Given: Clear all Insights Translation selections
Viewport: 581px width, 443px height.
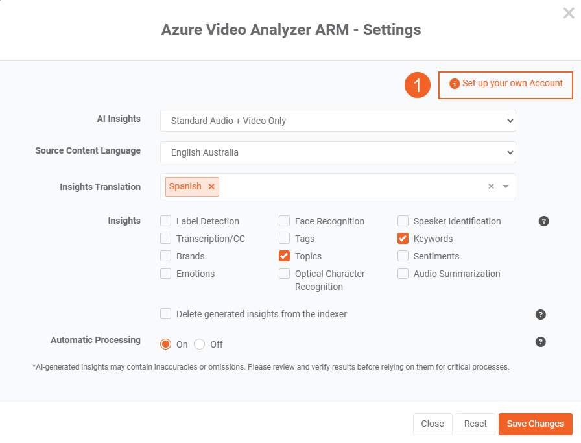Looking at the screenshot, I should (x=491, y=187).
